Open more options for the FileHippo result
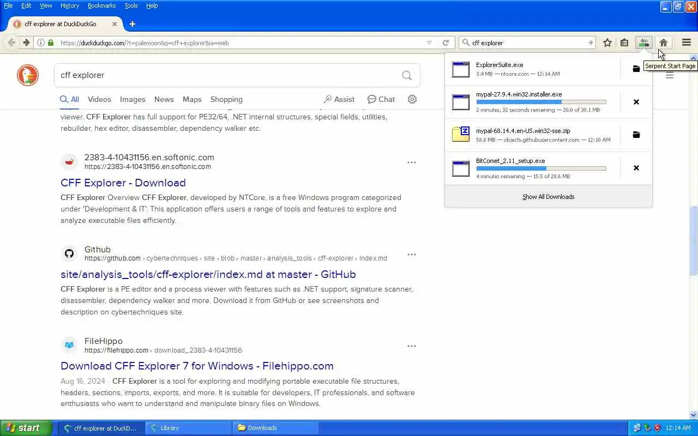 point(412,346)
